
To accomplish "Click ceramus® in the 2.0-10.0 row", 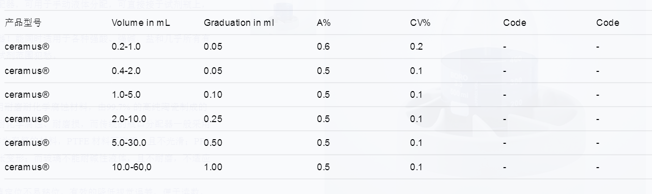I will [27, 119].
